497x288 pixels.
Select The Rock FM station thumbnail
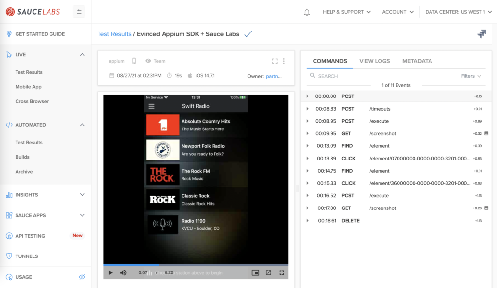[x=163, y=175]
